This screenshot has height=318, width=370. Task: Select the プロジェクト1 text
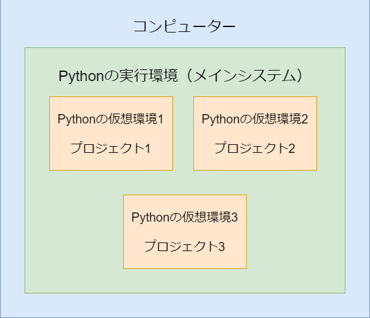pos(111,148)
